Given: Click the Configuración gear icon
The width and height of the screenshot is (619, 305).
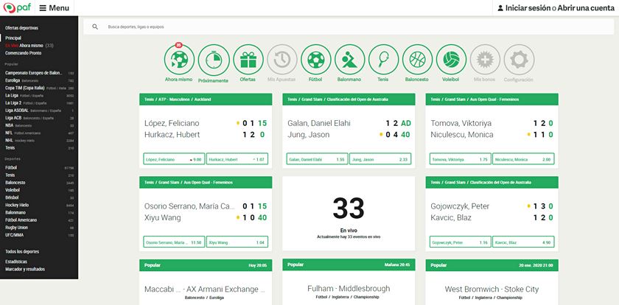Looking at the screenshot, I should (519, 59).
